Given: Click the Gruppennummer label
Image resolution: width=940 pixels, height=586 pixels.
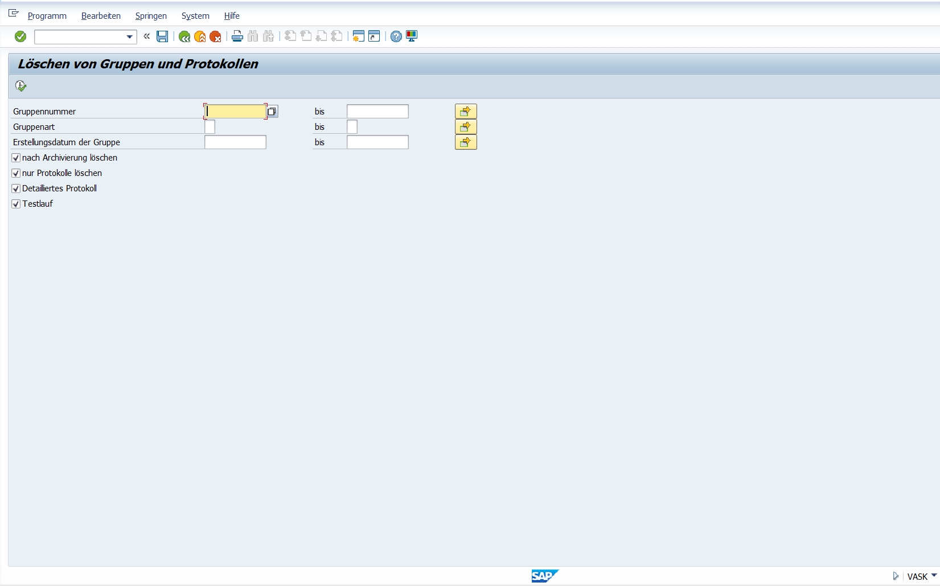Looking at the screenshot, I should [44, 112].
